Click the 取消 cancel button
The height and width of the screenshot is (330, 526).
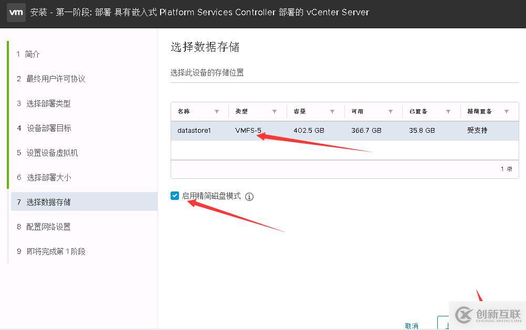click(x=411, y=325)
